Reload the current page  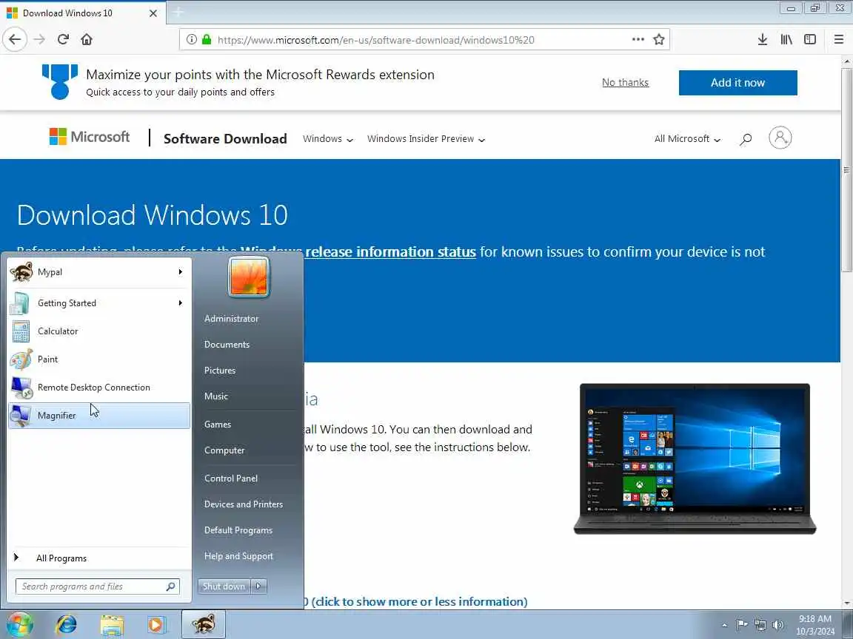pos(63,39)
